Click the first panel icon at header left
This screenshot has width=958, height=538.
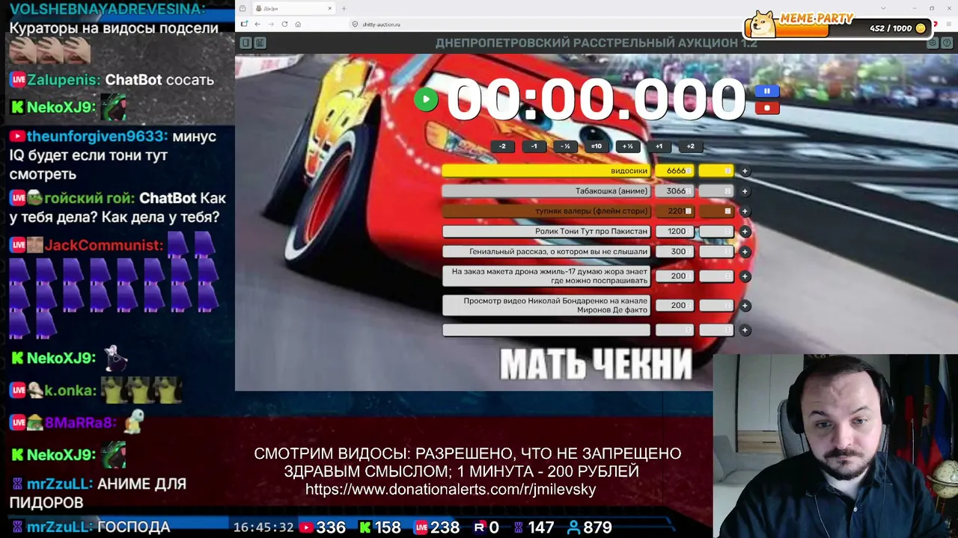pos(245,43)
